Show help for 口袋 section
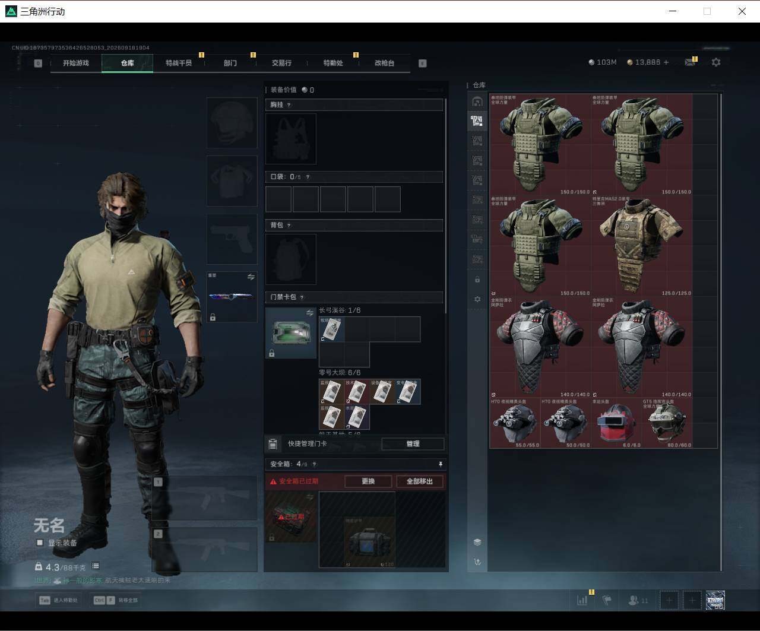Viewport: 760px width, 631px height. 308,177
